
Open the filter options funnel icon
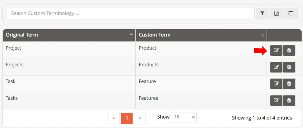point(262,13)
